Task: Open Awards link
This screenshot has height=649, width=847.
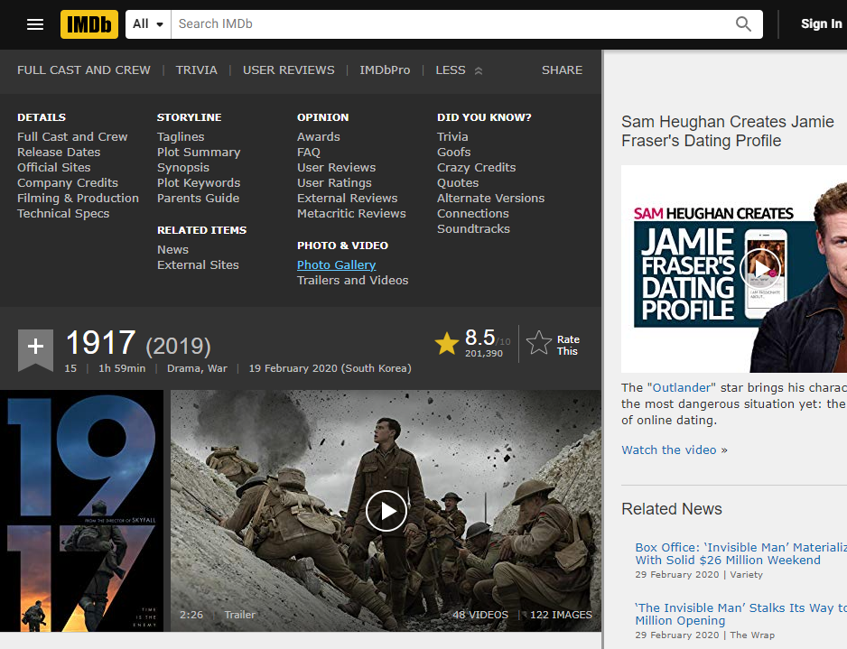Action: coord(319,136)
